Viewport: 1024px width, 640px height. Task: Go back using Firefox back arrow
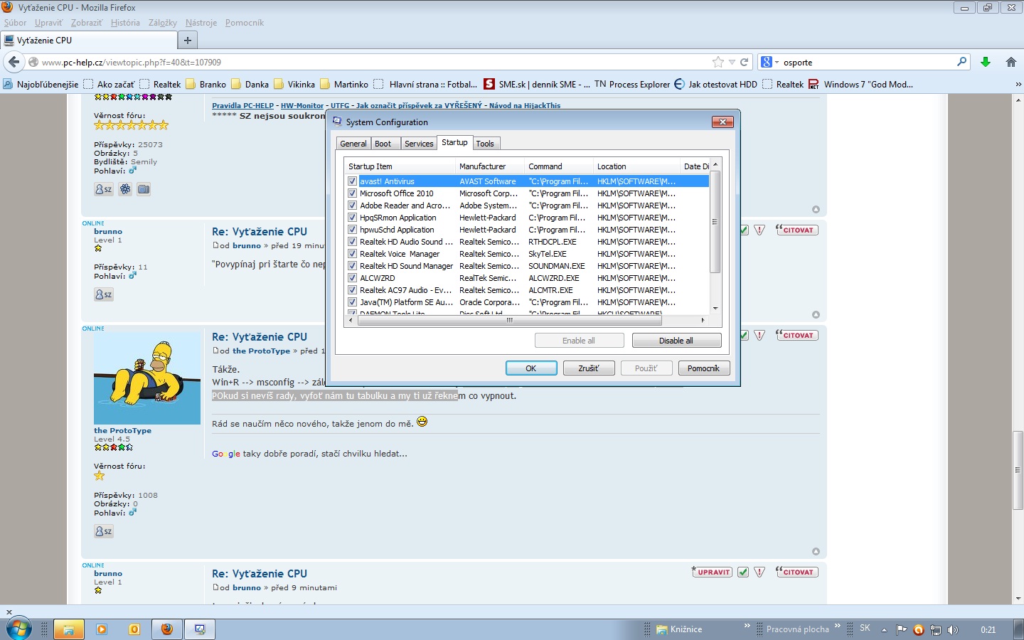pos(14,62)
